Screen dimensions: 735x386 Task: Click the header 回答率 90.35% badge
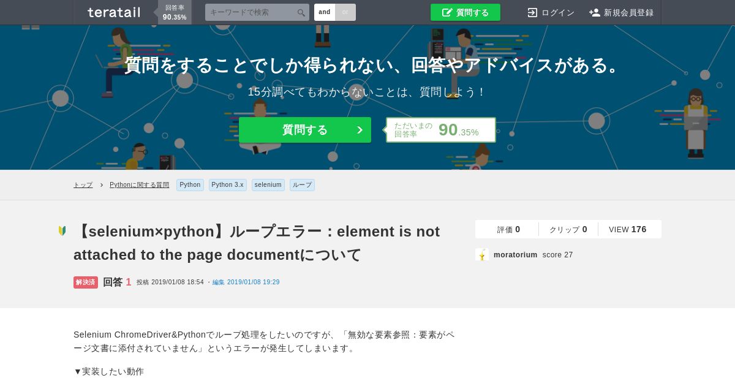pyautogui.click(x=175, y=12)
